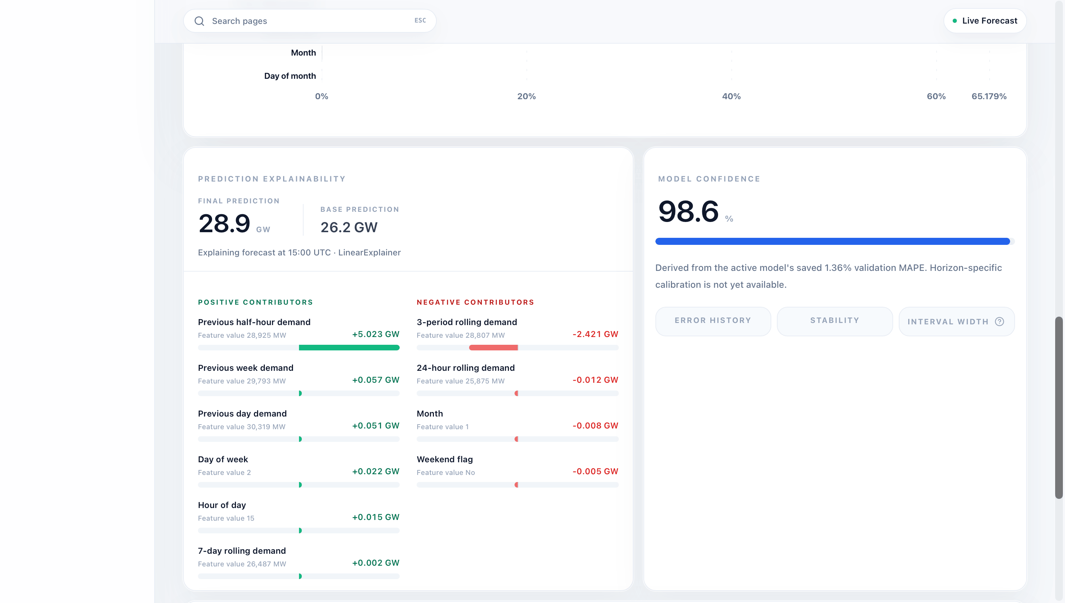This screenshot has width=1065, height=603.
Task: Click the Previous half-hour demand label
Action: [x=254, y=322]
